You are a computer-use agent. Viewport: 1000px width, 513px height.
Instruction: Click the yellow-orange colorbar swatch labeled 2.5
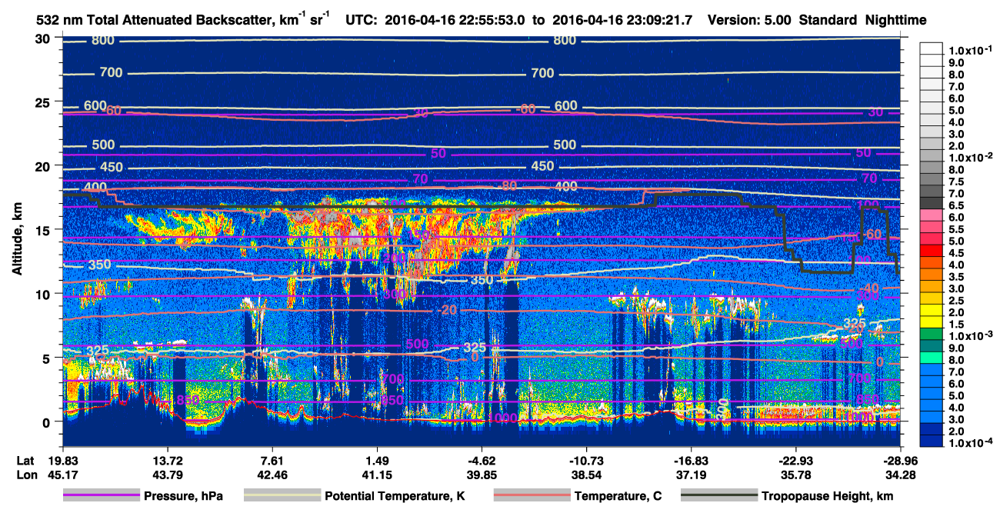coord(932,299)
